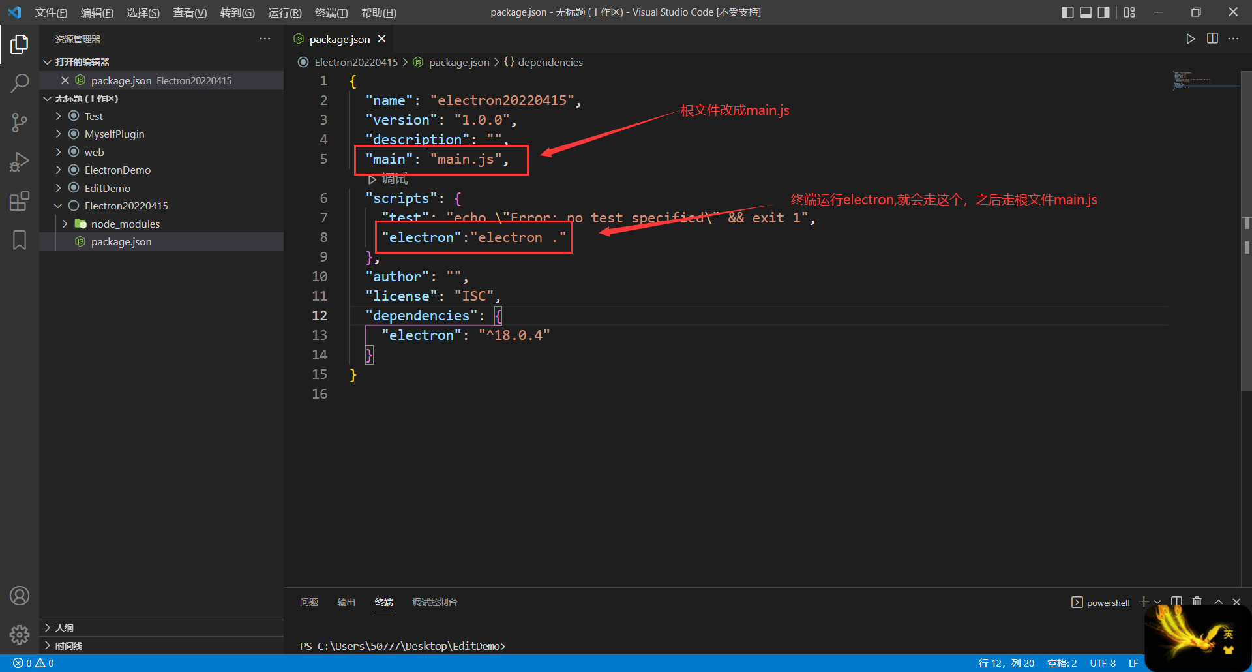Viewport: 1252px width, 672px height.
Task: Open the Extensions view
Action: click(20, 201)
